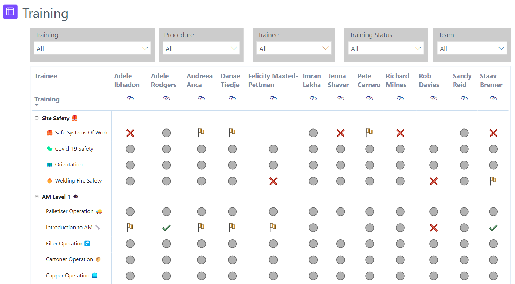Collapse the AM Level 1 group

point(37,197)
